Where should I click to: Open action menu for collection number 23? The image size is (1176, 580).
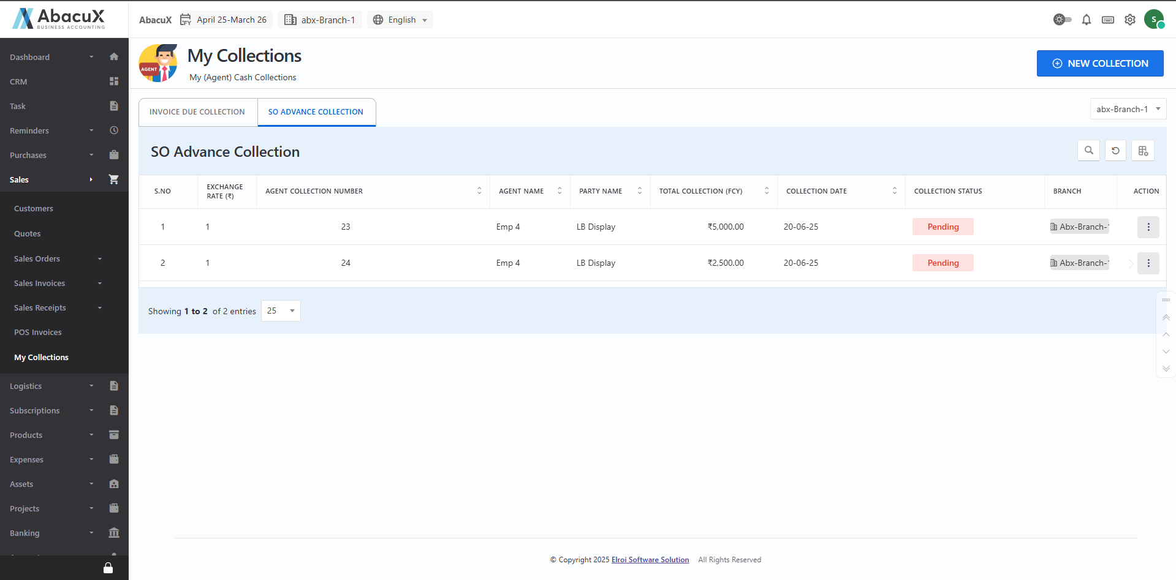[x=1148, y=227]
